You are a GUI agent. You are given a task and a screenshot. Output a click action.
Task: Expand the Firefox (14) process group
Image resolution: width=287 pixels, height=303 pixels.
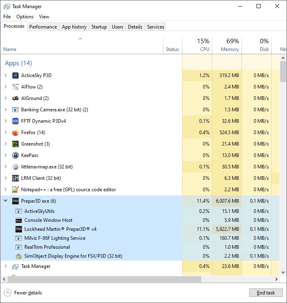pyautogui.click(x=6, y=133)
